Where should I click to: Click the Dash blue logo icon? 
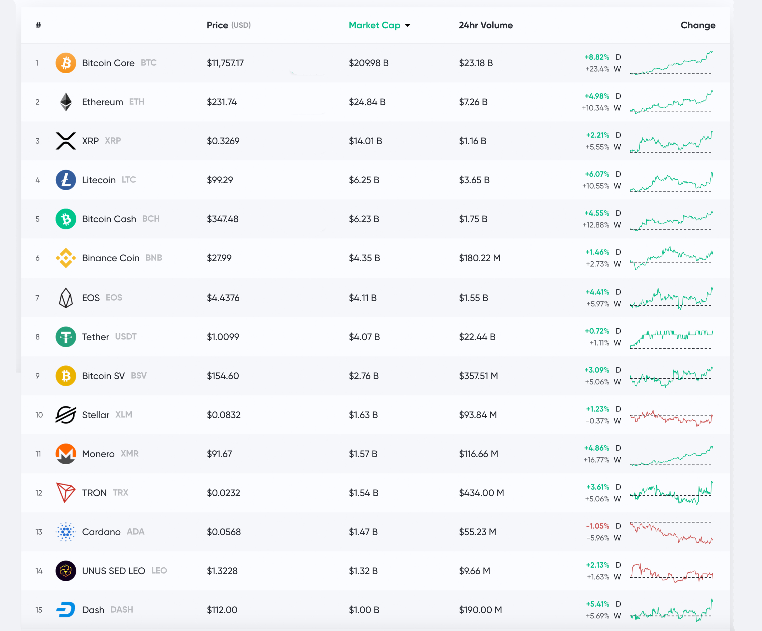(66, 610)
